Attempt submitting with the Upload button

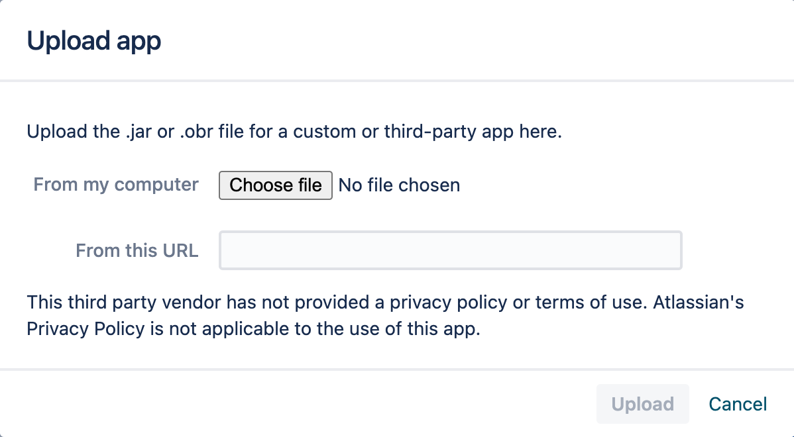pyautogui.click(x=642, y=404)
